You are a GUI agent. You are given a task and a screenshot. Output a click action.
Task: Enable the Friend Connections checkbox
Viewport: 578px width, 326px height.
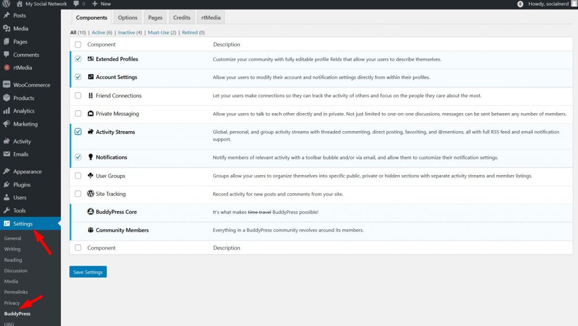[x=78, y=96]
